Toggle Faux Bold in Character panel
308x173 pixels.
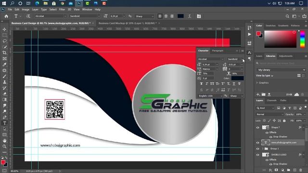click(201, 84)
